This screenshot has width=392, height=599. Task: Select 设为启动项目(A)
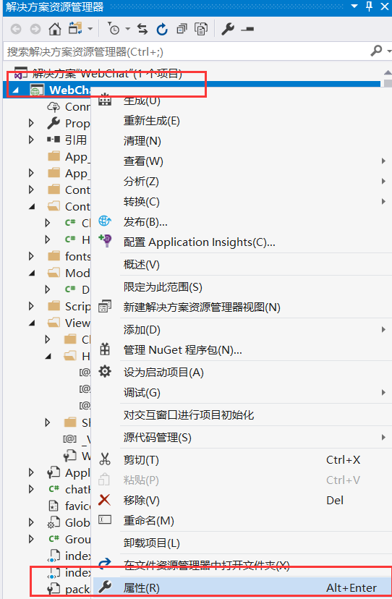pos(163,372)
